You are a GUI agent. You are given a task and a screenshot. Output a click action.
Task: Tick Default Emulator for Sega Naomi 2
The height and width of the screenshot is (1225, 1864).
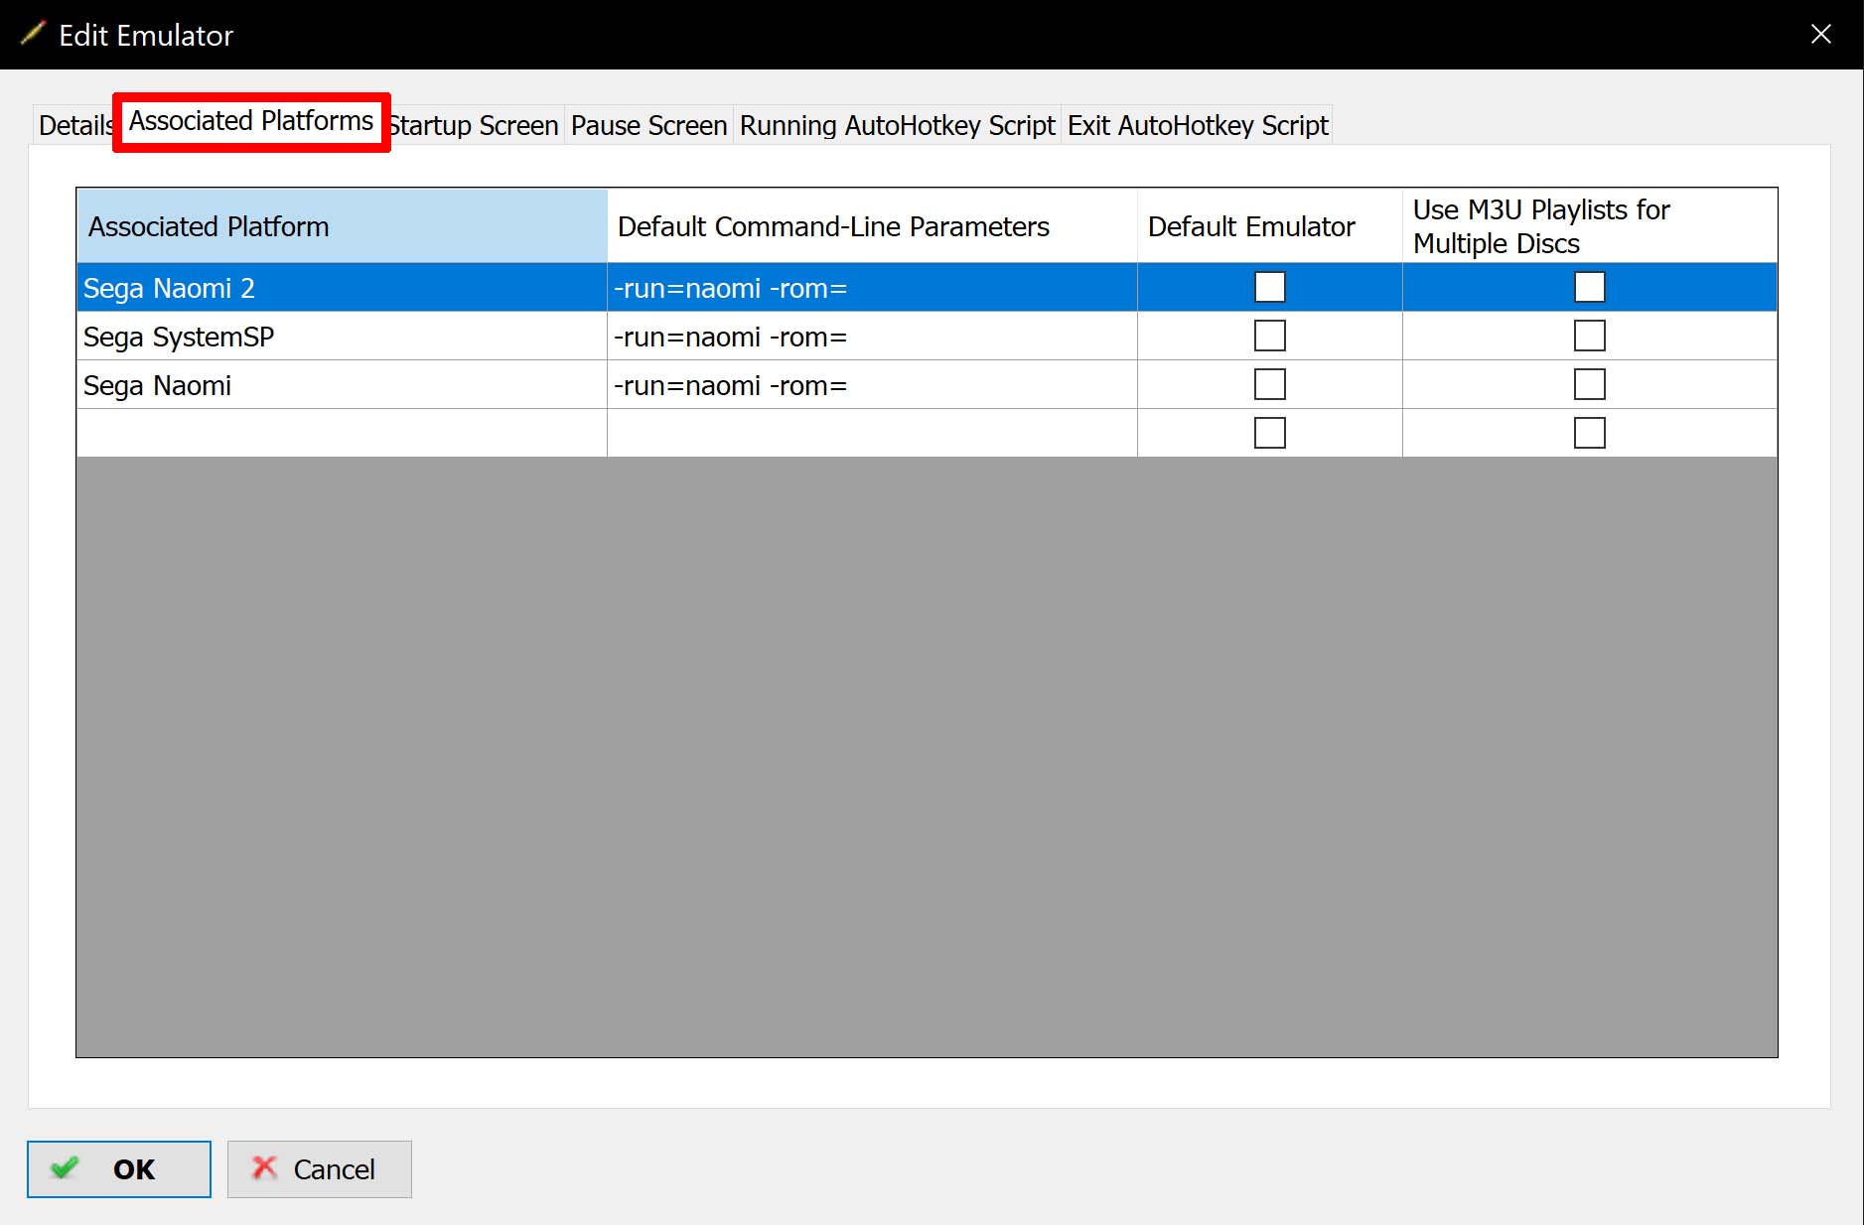1269,287
